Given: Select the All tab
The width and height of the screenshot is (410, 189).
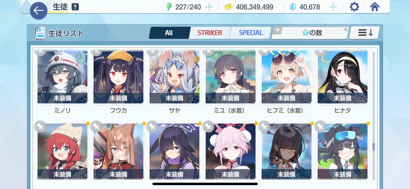Looking at the screenshot, I should click(169, 33).
